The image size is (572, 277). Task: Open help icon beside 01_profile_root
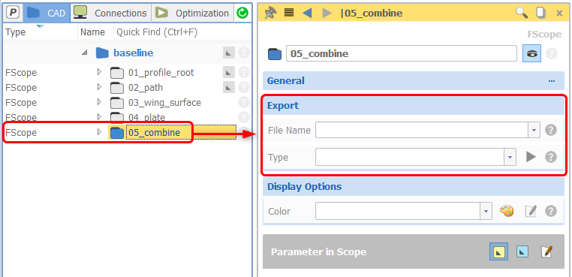pos(244,73)
